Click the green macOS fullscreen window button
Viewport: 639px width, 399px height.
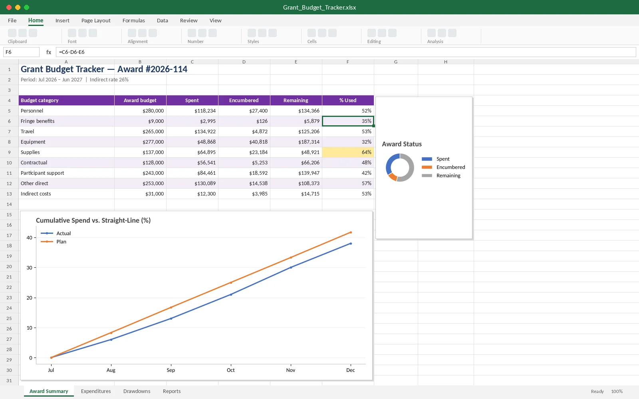tap(26, 7)
